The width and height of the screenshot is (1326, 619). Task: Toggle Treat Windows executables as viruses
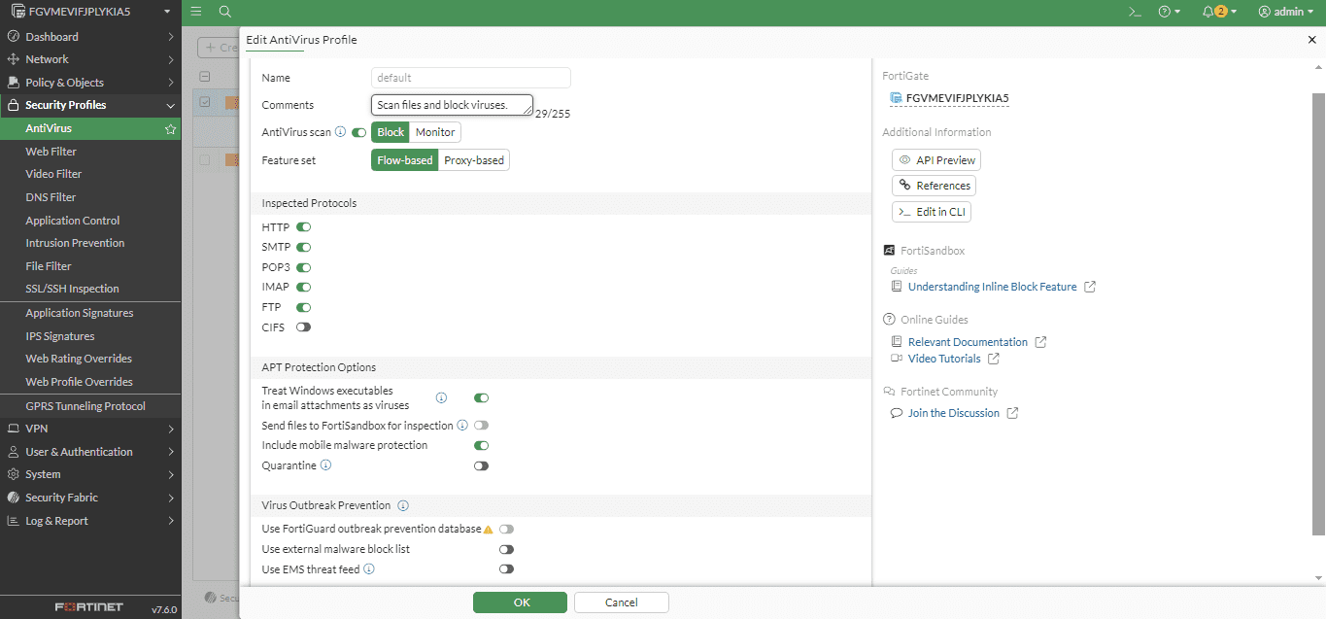[481, 397]
